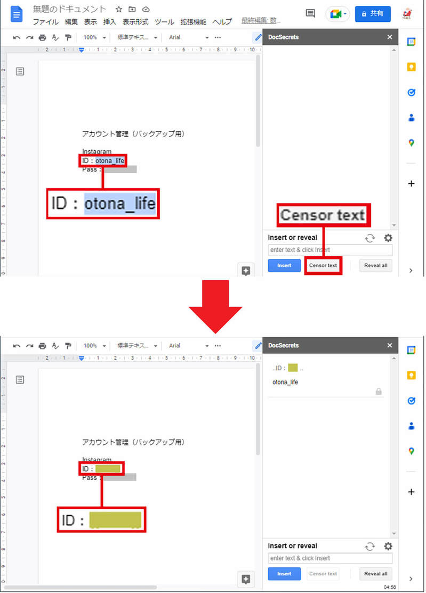This screenshot has height=593, width=426.
Task: Check cloud save status icon
Action: pyautogui.click(x=146, y=9)
